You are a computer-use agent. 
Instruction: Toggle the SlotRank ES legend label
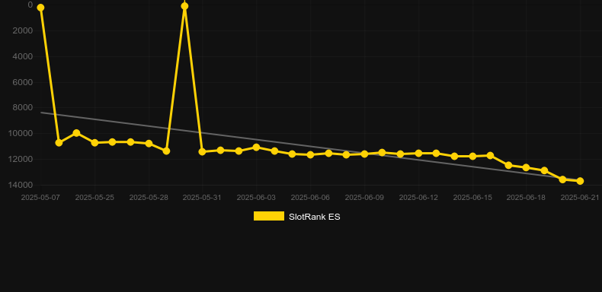[x=314, y=217]
